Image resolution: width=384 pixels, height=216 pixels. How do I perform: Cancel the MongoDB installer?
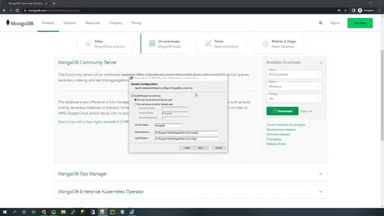coord(218,148)
